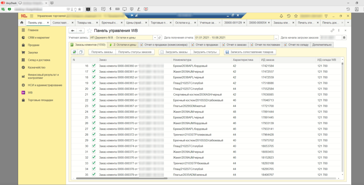Open the date picker for orders load start
364x185 pixels.
[344, 37]
